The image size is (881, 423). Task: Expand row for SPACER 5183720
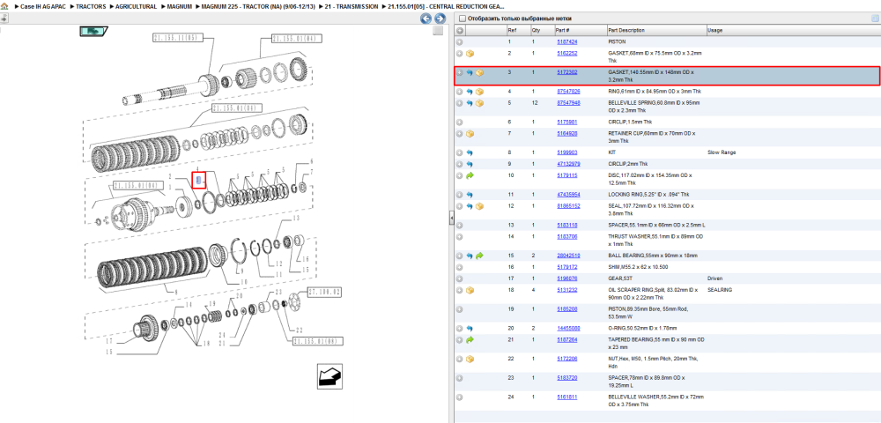(x=459, y=378)
